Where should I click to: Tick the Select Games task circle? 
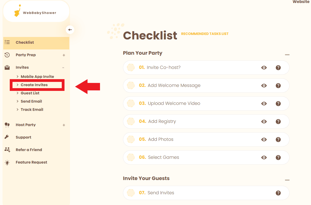(131, 157)
